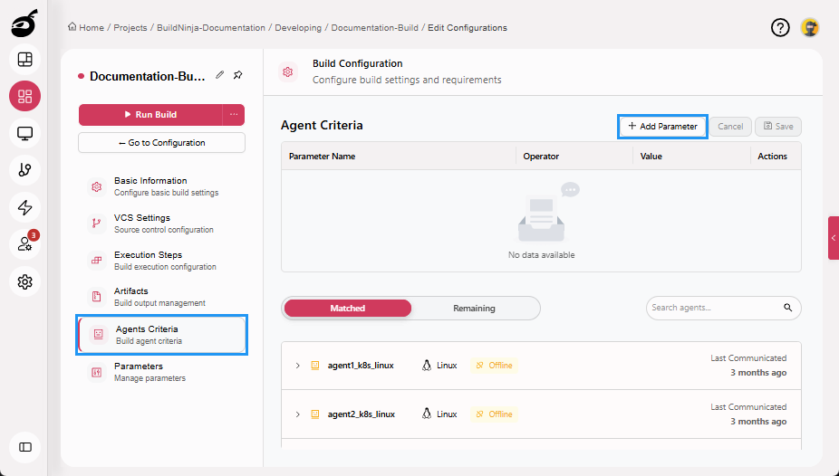Open Developing breadcrumb link

(298, 27)
